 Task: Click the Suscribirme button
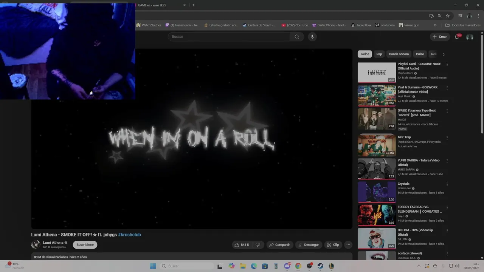pyautogui.click(x=85, y=245)
